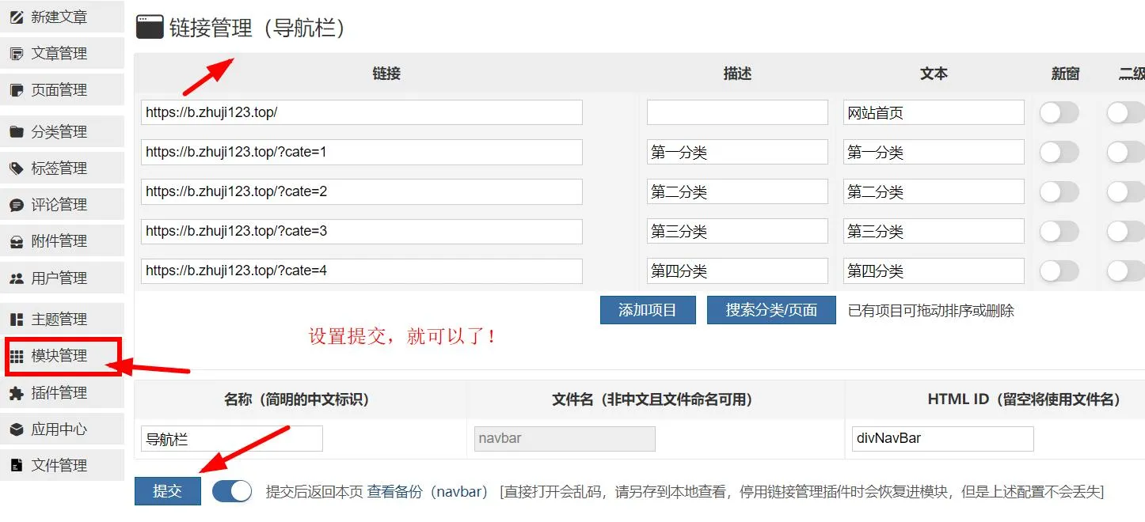This screenshot has width=1145, height=522.
Task: Click the link field https://b.zhuji123.top/
Action: pyautogui.click(x=362, y=112)
